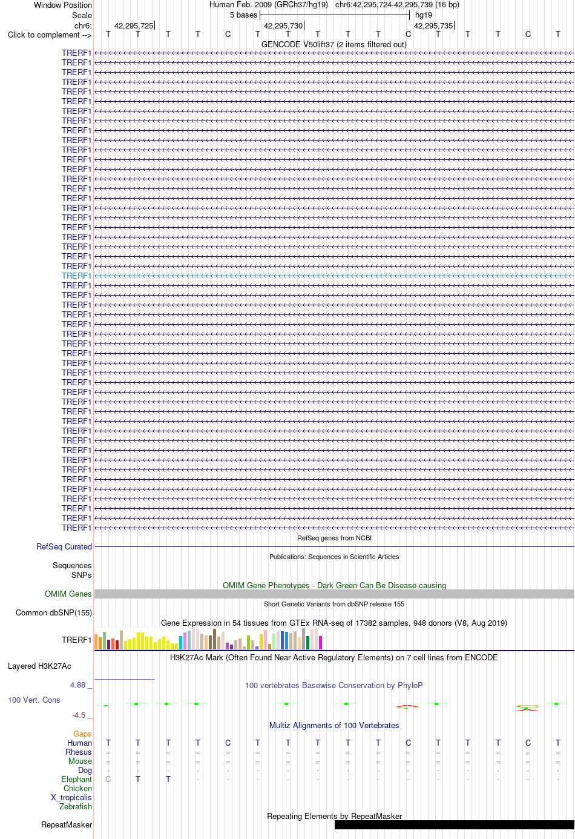The image size is (575, 839).
Task: Click the 42,295,730 position marker
Action: [x=283, y=25]
